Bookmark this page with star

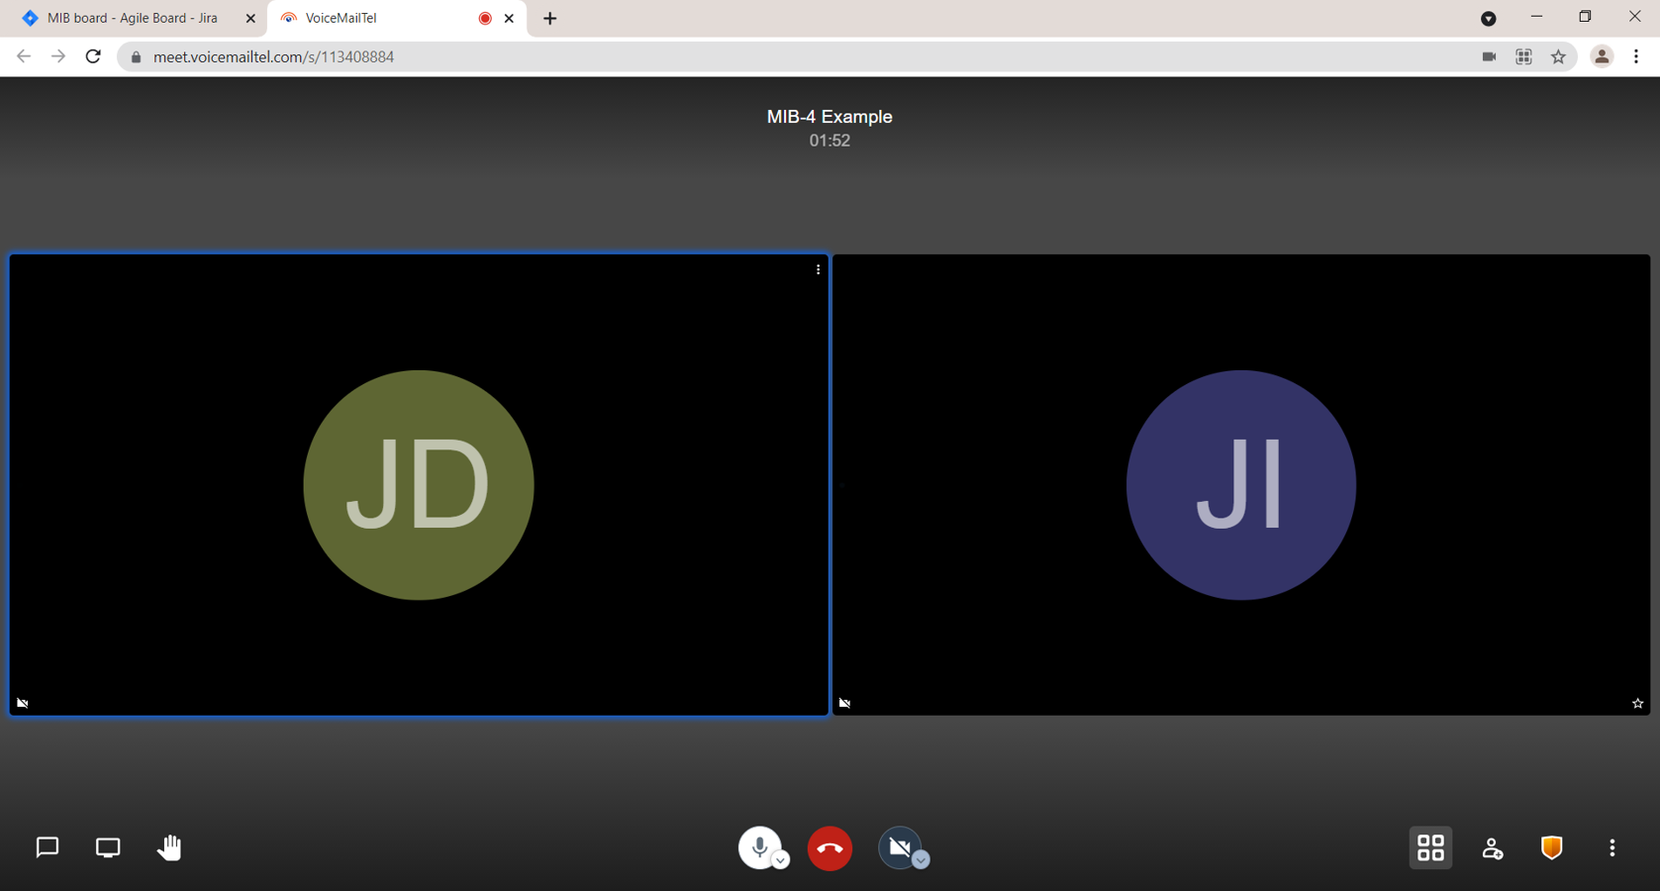pyautogui.click(x=1558, y=57)
